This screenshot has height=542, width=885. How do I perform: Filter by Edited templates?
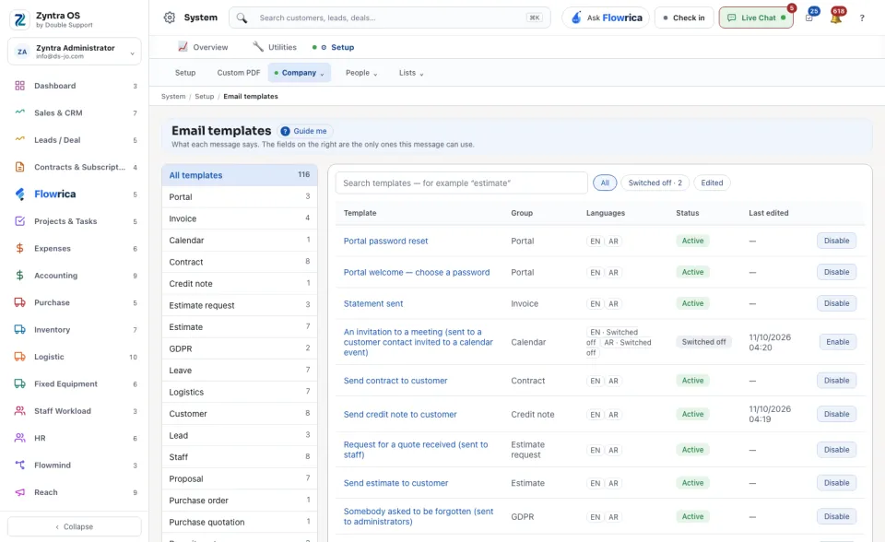712,183
